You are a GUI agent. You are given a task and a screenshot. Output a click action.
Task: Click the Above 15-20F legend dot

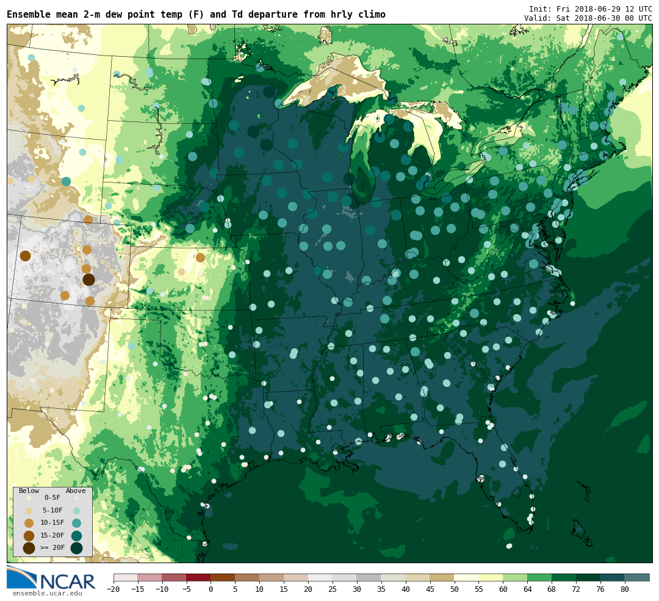coord(76,536)
